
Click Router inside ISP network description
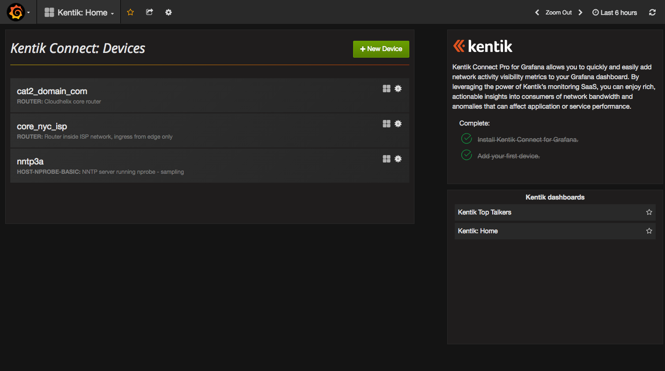(x=108, y=137)
